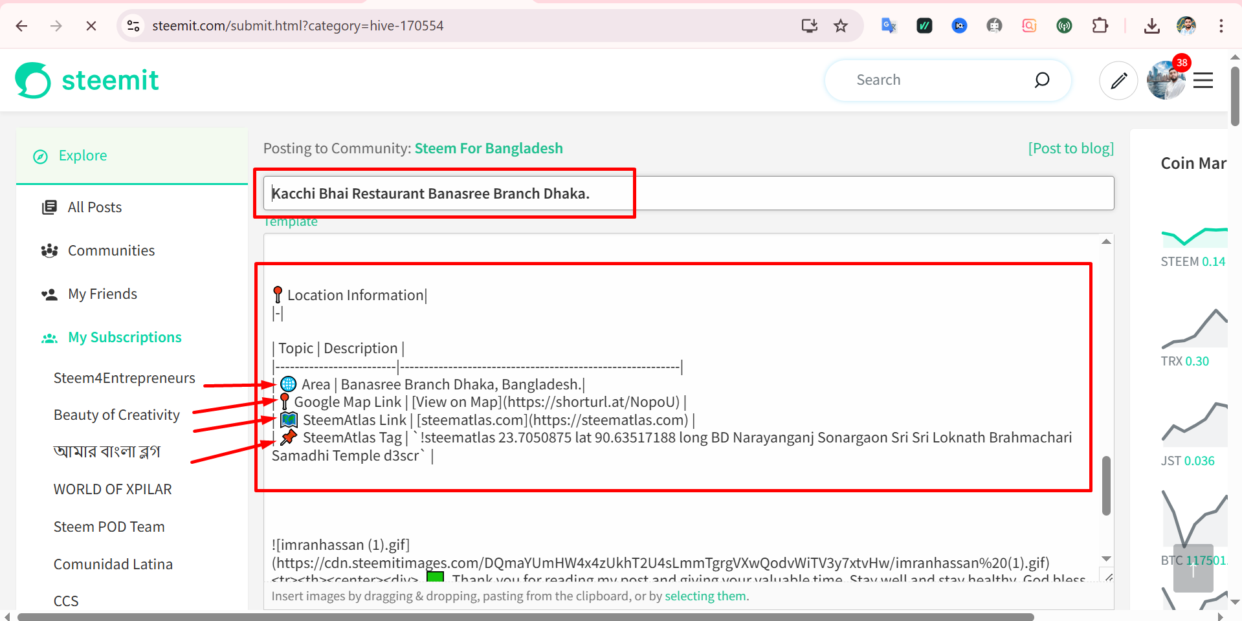Click the 'Posting to Community:' label

point(337,148)
